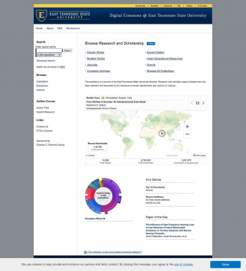Click the India flag icon
246x271 pixels.
103,98
